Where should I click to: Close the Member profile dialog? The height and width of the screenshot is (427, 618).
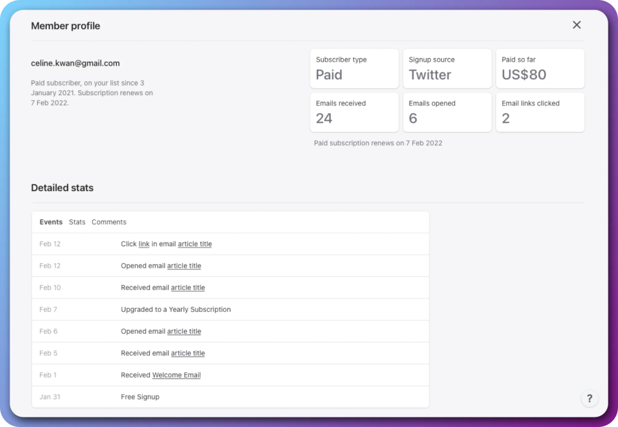tap(577, 25)
